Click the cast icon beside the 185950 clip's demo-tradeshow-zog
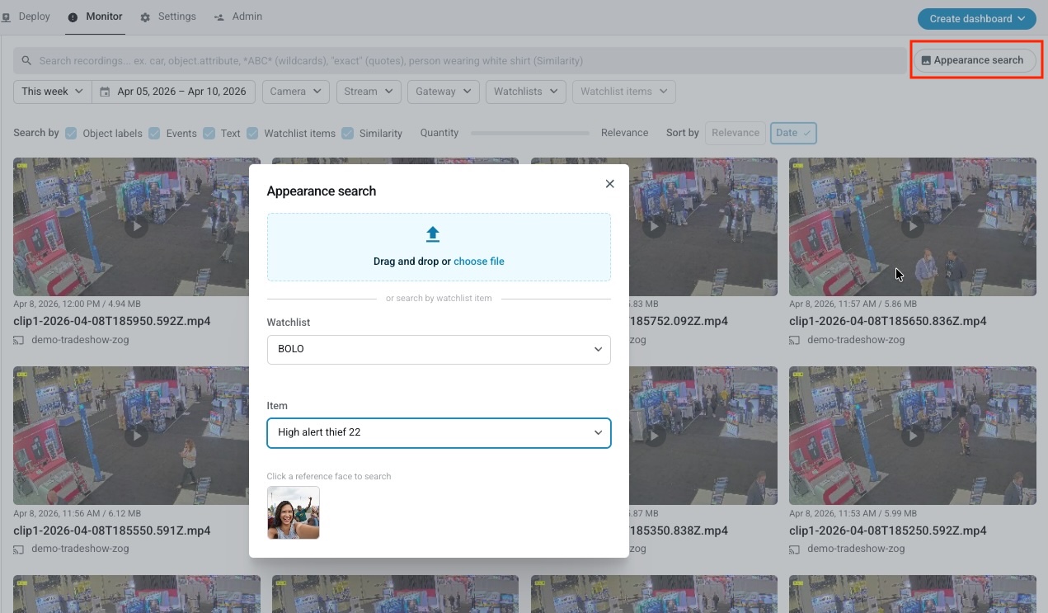The height and width of the screenshot is (613, 1048). pos(19,340)
